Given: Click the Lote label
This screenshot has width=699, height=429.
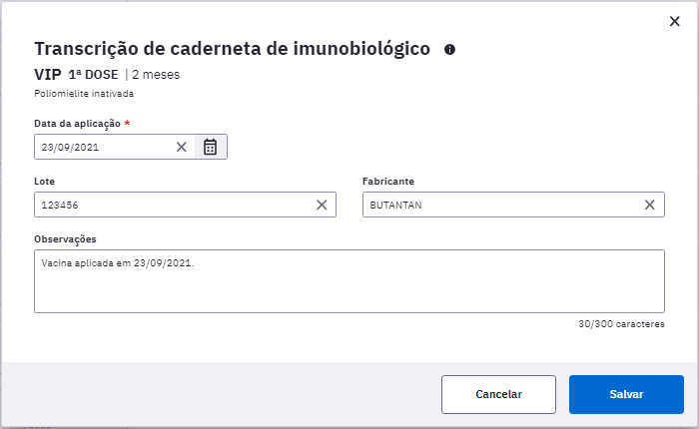Looking at the screenshot, I should coord(45,182).
